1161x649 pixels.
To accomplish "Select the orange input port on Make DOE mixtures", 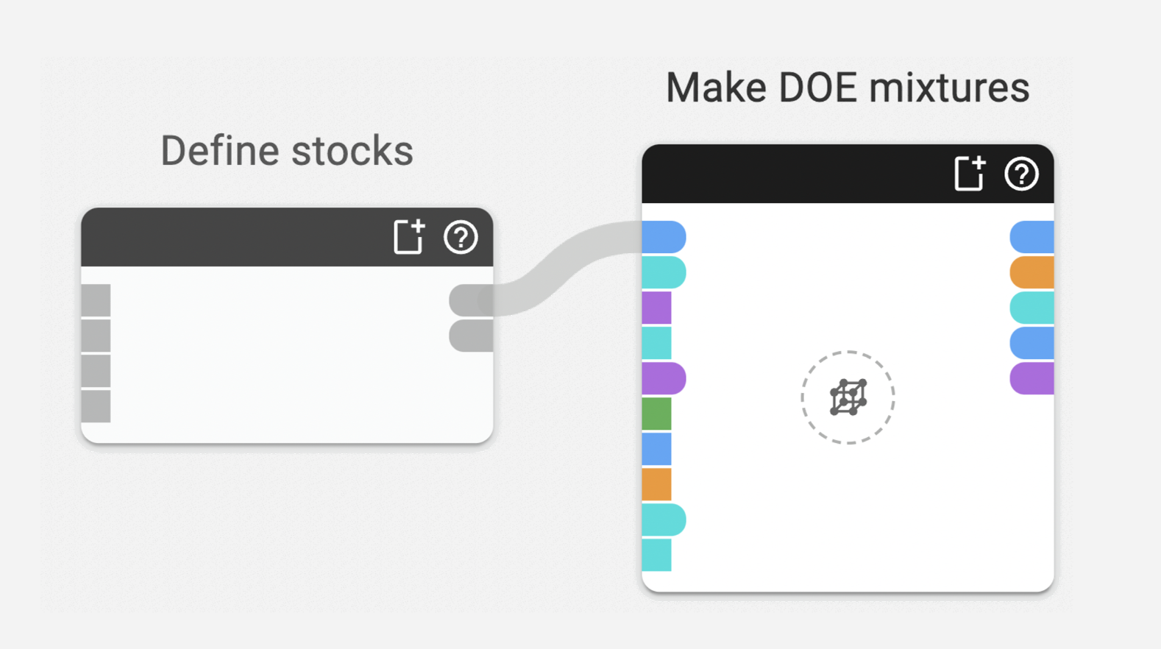I will tap(656, 484).
